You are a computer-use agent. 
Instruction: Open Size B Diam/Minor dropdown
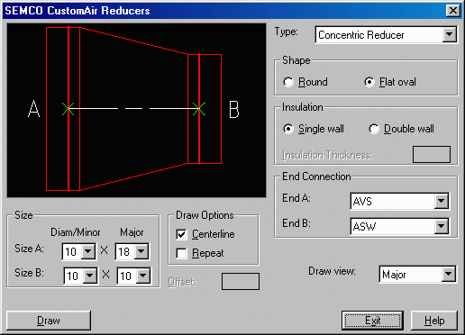(90, 276)
